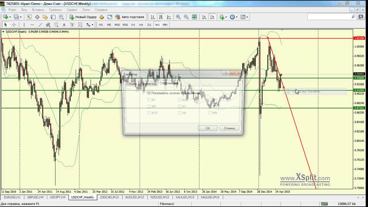Check the MN box in Trendline dialog
The width and height of the screenshot is (368, 207).
[x=210, y=113]
